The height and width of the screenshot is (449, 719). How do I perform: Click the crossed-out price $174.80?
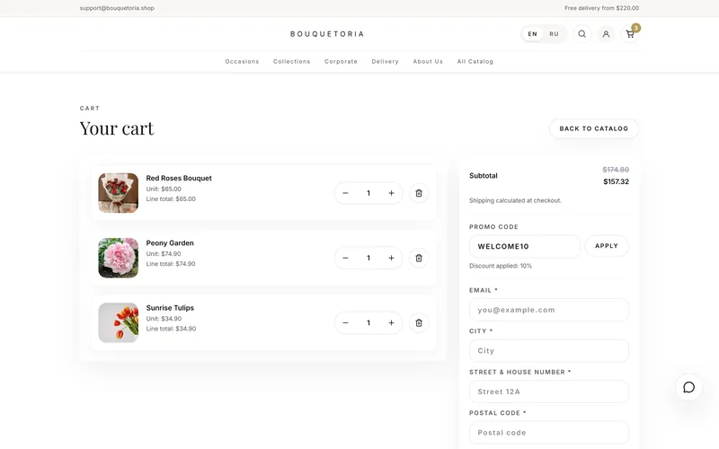(x=616, y=170)
